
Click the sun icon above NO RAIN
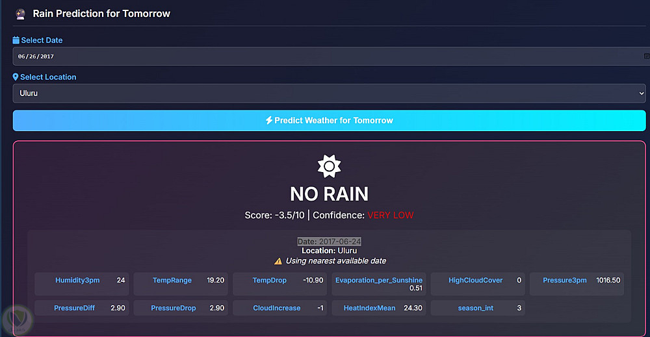[x=329, y=166]
